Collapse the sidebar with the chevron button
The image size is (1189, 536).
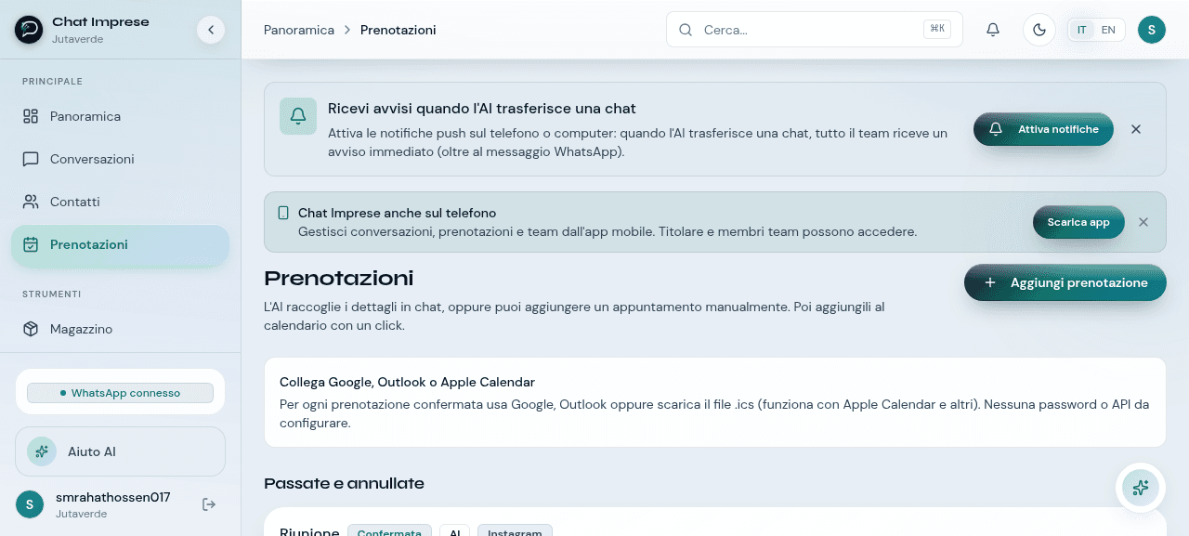(211, 30)
